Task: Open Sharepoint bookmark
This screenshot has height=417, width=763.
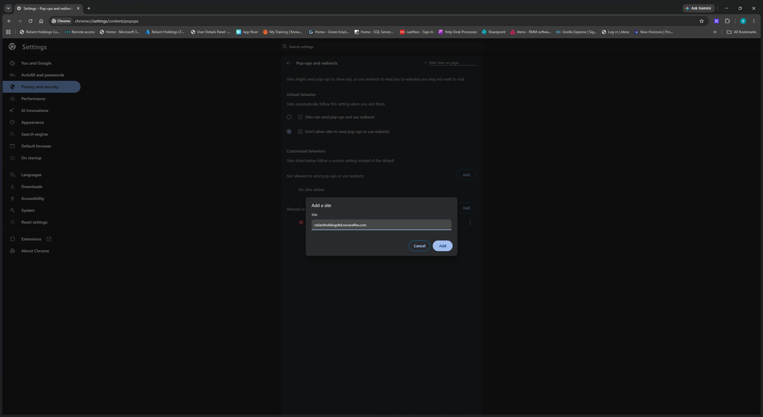Action: pos(493,32)
